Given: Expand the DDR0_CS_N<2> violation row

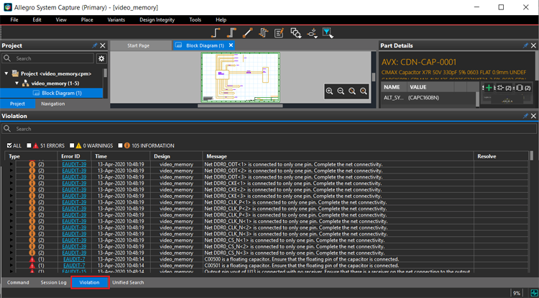Looking at the screenshot, I should click(11, 247).
